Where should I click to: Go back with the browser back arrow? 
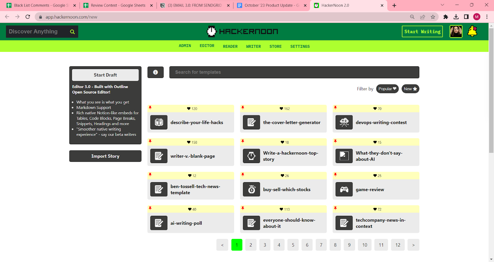[x=7, y=17]
